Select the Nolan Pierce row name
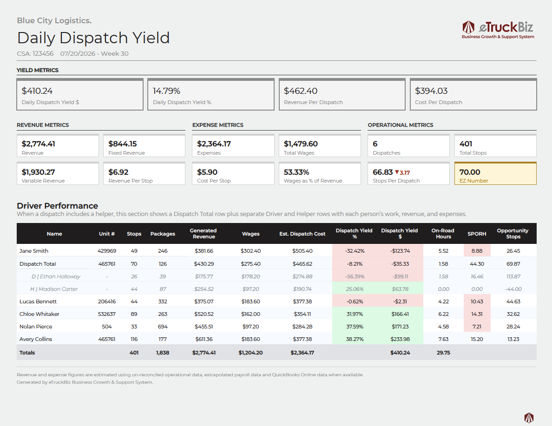 point(36,327)
